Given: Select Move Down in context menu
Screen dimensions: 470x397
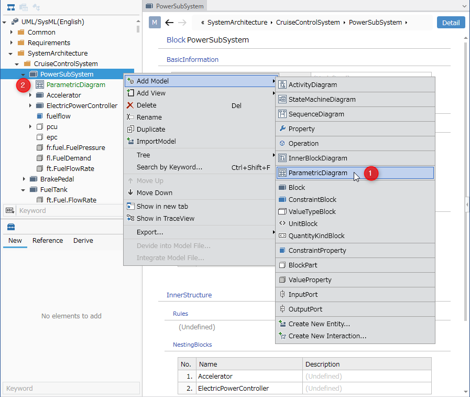Looking at the screenshot, I should coord(200,192).
